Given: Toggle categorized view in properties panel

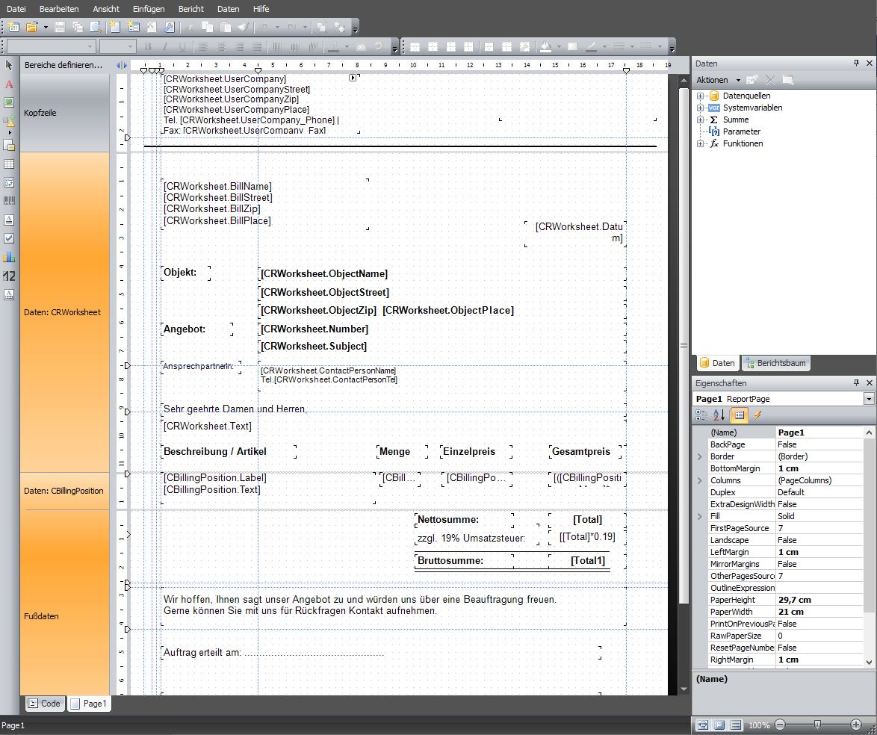Looking at the screenshot, I should [701, 415].
